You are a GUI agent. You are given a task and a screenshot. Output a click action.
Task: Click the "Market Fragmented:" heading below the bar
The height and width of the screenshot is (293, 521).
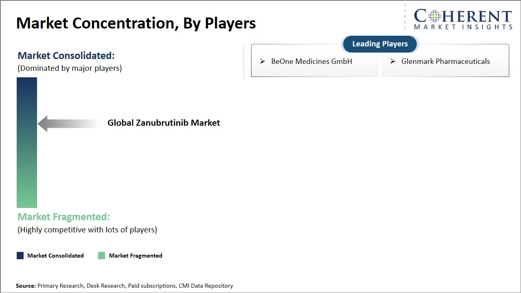pyautogui.click(x=63, y=216)
